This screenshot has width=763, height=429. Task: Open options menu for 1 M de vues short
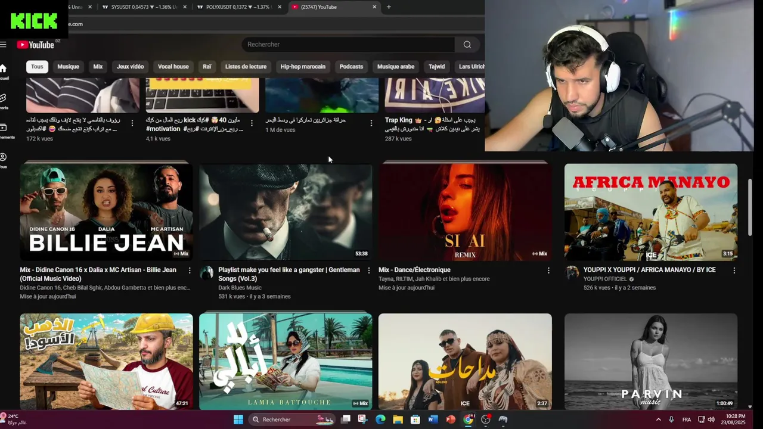click(371, 123)
